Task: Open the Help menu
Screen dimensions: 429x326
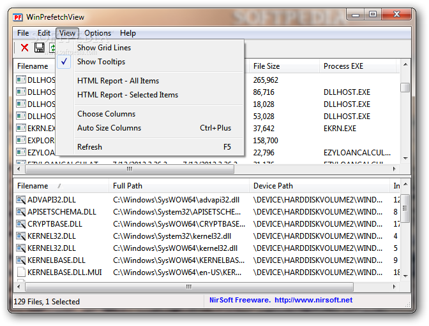Action: coord(128,33)
